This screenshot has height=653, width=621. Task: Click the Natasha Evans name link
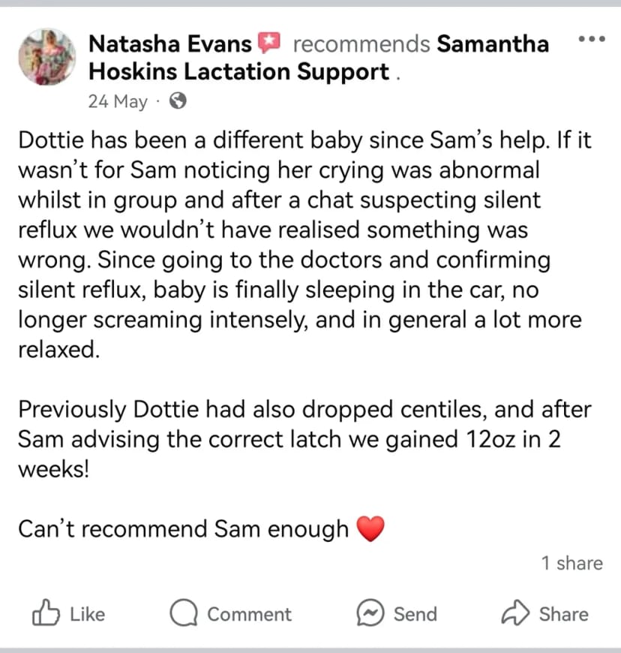(170, 44)
